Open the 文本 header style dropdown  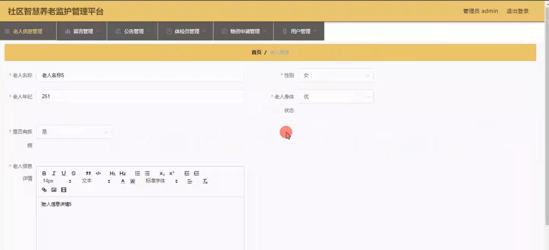tap(96, 181)
